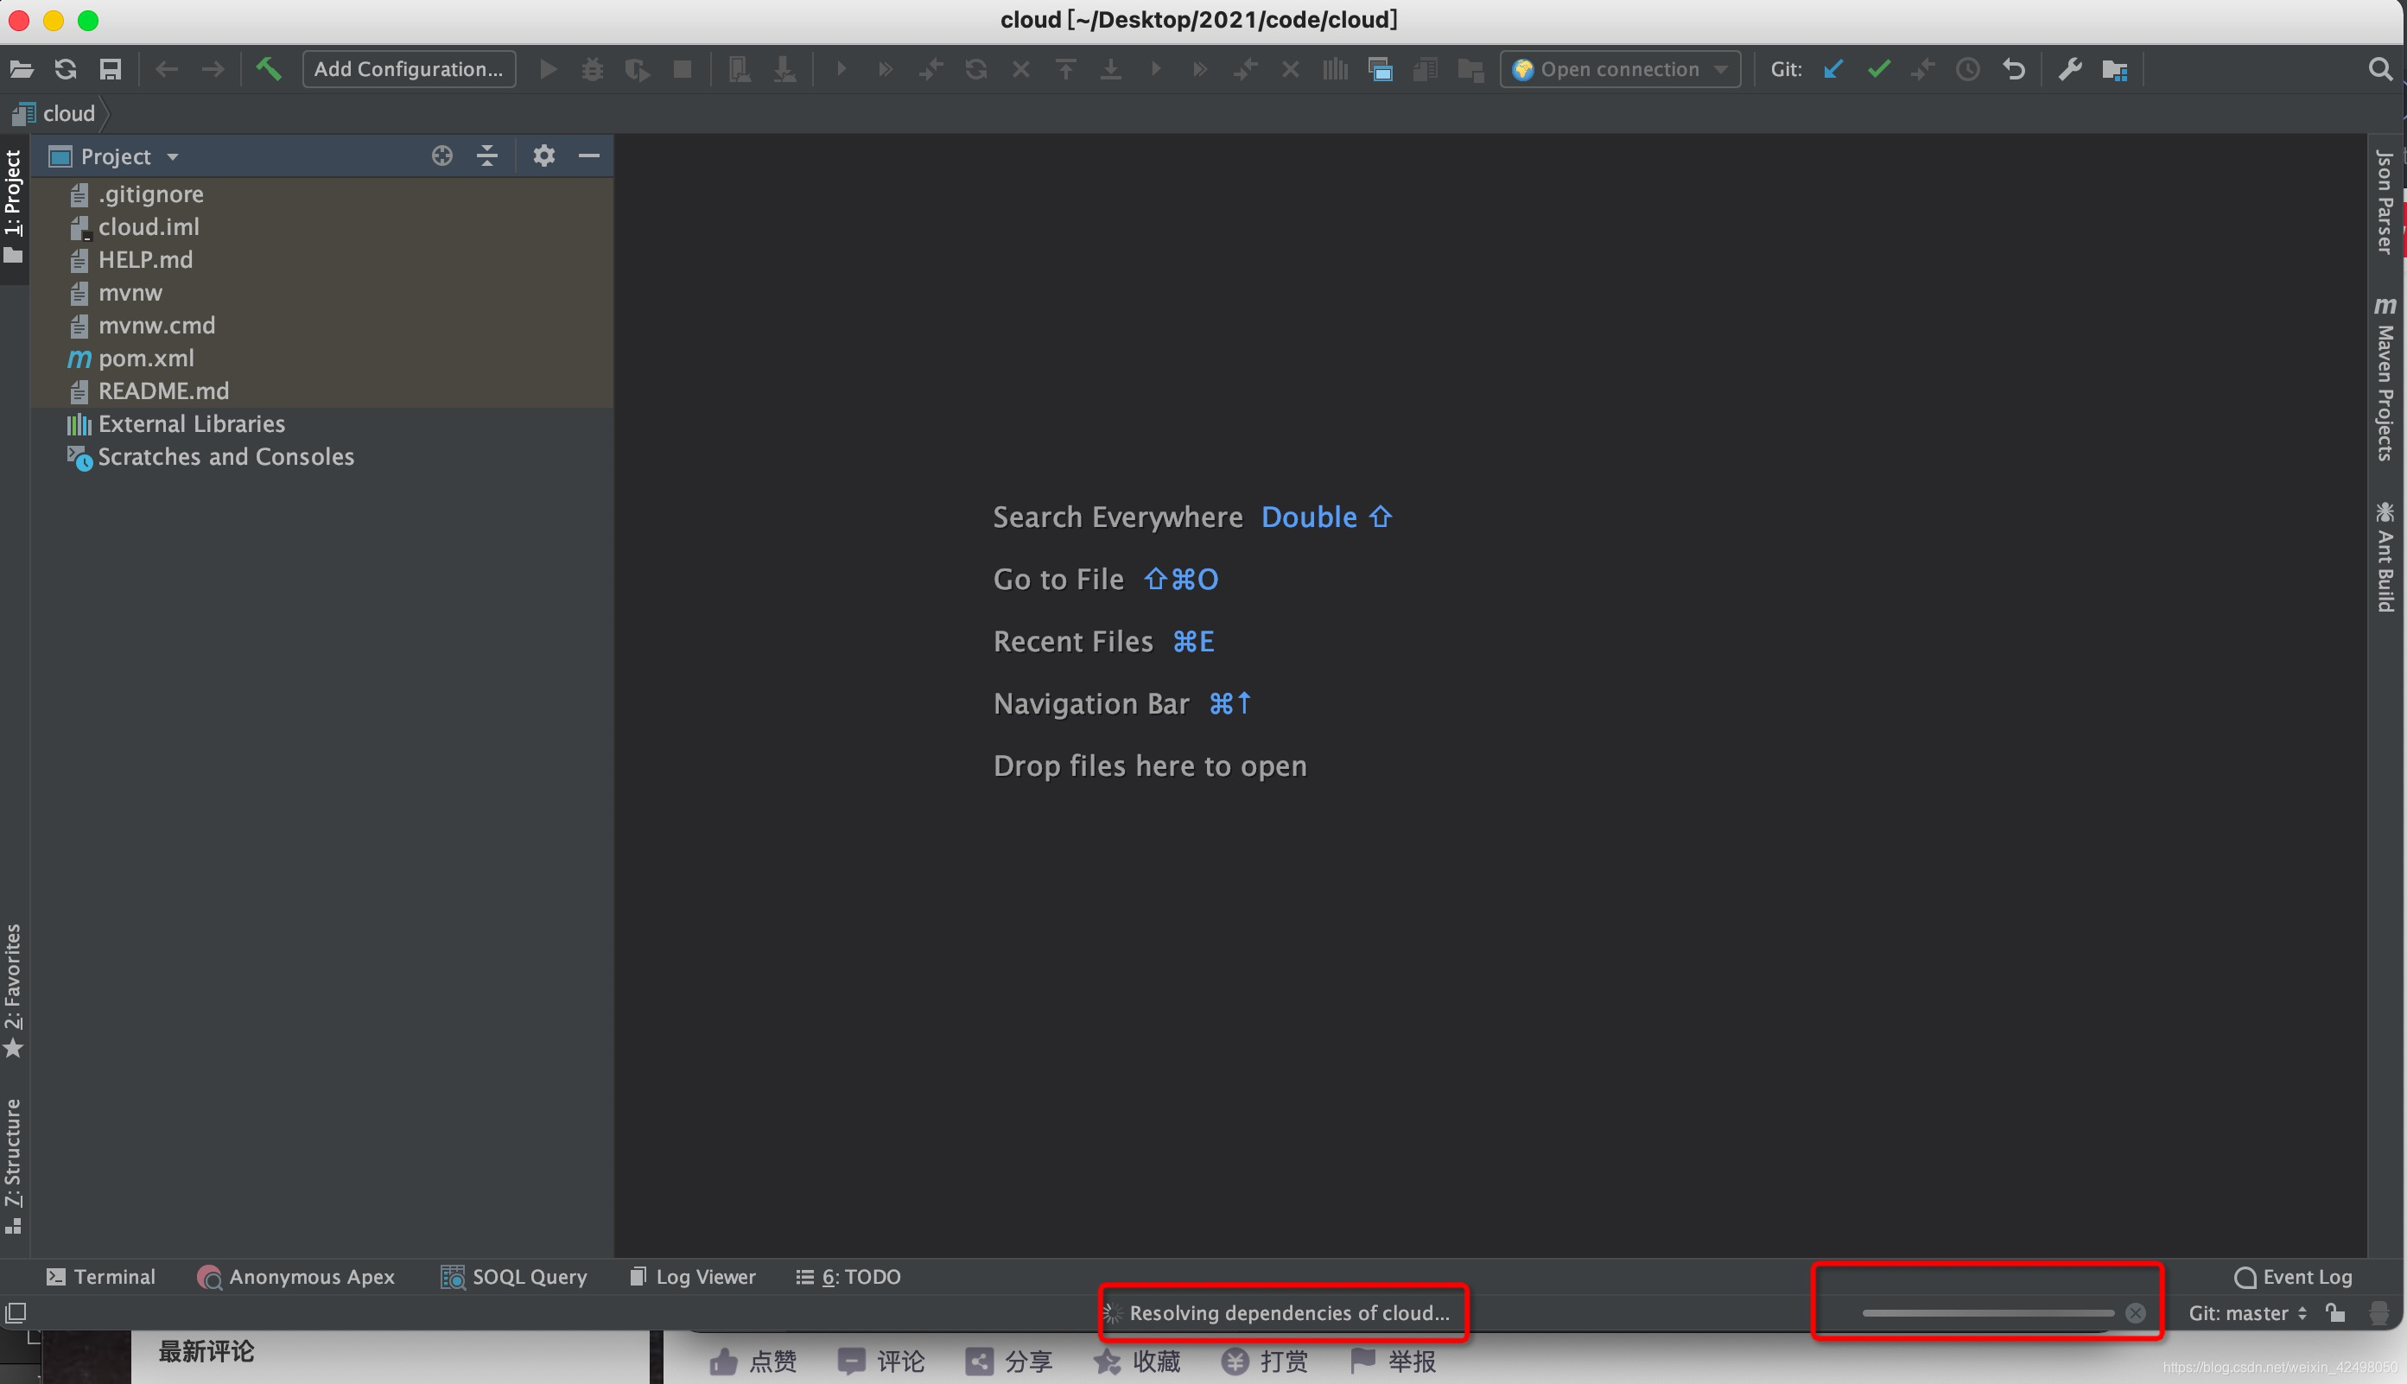Click the Locate in Project crosshair icon
The height and width of the screenshot is (1384, 2407).
[x=441, y=155]
